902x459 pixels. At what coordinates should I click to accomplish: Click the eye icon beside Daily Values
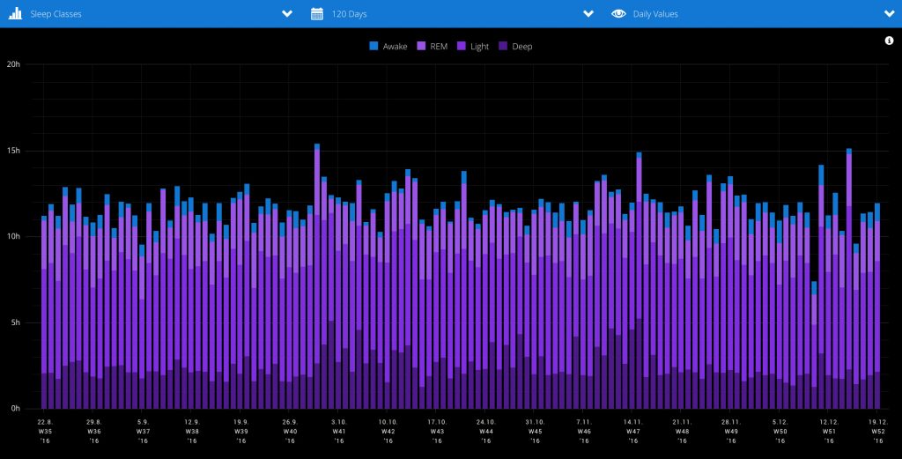point(618,14)
